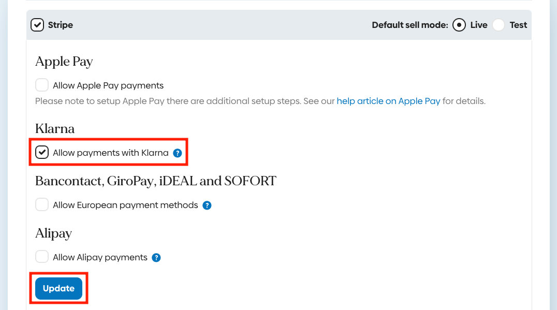Click the Allow Alipay payments label text

[100, 257]
